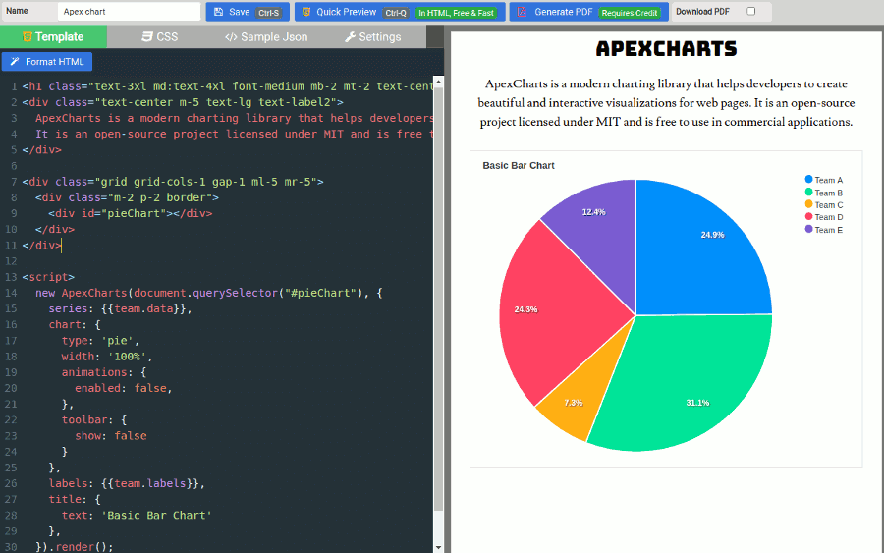The image size is (884, 553).
Task: Click the floppy disk Save icon
Action: tap(218, 12)
